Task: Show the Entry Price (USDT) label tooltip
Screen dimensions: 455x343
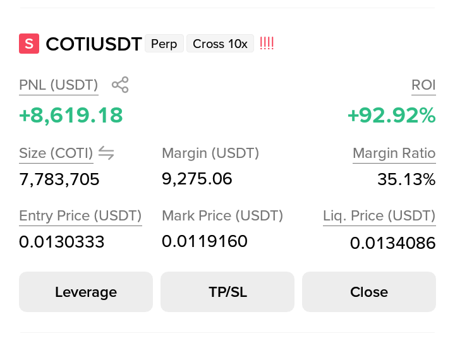Action: pyautogui.click(x=80, y=216)
